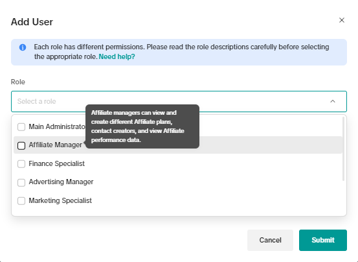Click the role list vertical scrollbar
This screenshot has width=358, height=262.
[343, 149]
